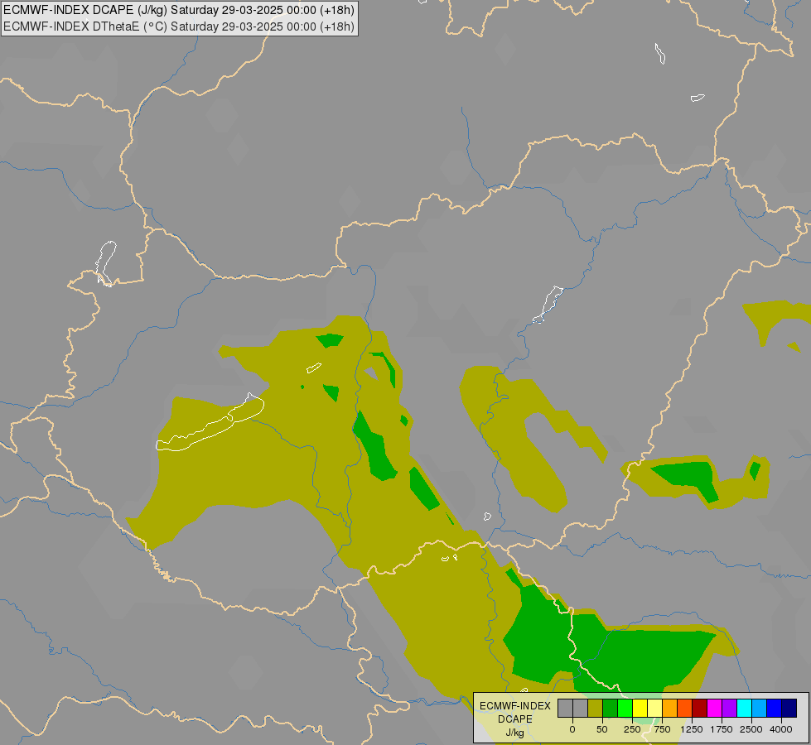811x745 pixels.
Task: Click the 'DCAPE' word in legend box
Action: point(515,719)
